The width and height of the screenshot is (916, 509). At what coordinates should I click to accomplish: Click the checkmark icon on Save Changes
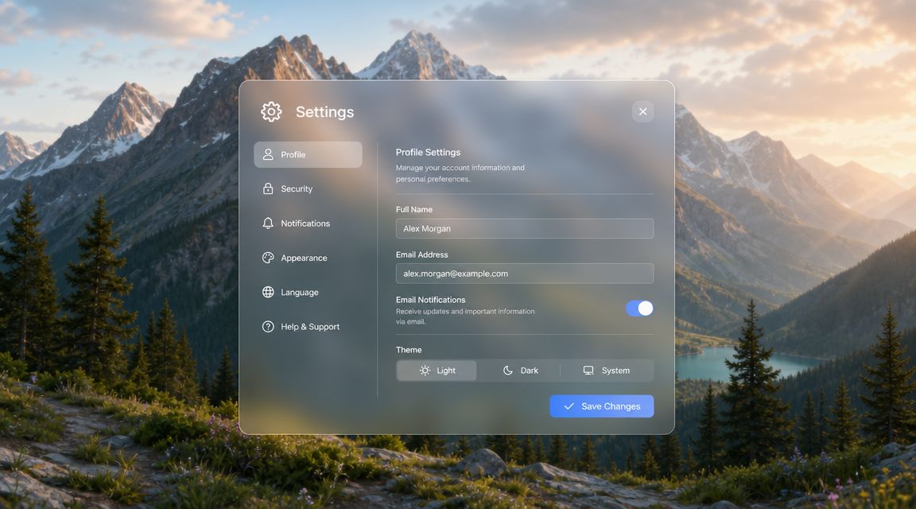569,406
